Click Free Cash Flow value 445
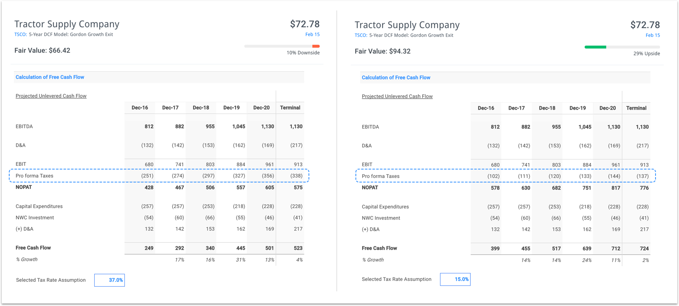This screenshot has height=306, width=679. click(241, 248)
